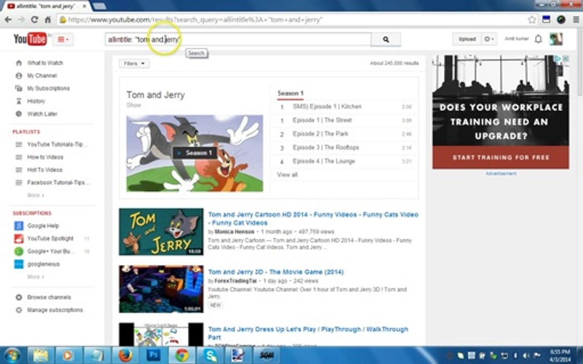This screenshot has width=583, height=364.
Task: Click the address bar URL
Action: [195, 20]
